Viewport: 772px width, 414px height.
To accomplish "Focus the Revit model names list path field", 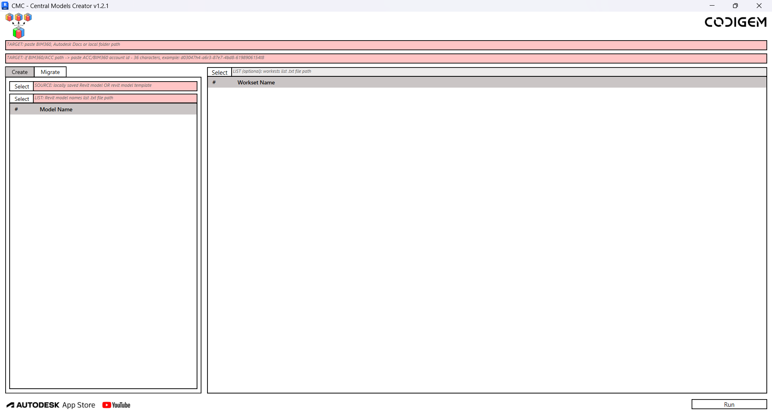I will click(x=115, y=98).
